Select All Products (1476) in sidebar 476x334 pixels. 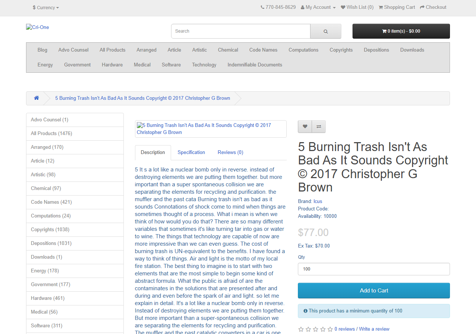click(x=75, y=134)
